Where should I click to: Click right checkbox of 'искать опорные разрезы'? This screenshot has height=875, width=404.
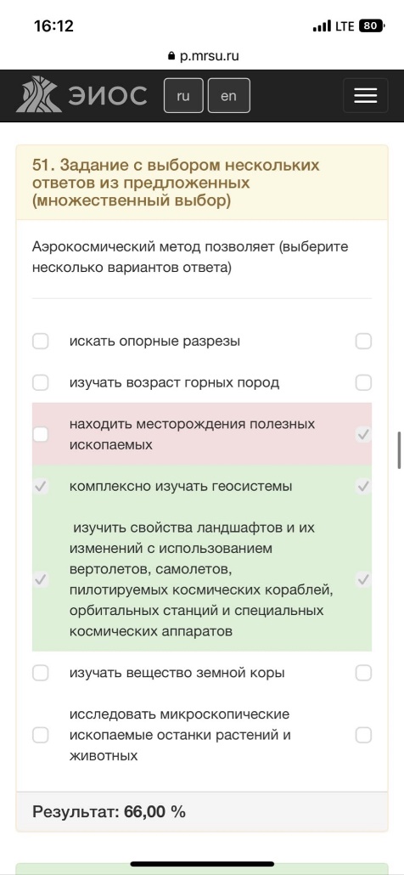pos(363,341)
